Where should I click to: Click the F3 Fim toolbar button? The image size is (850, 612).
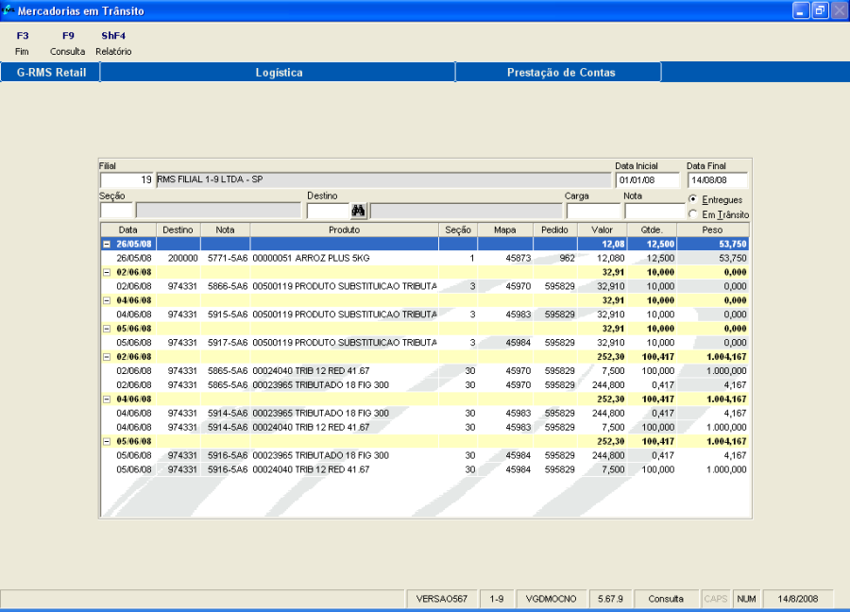click(23, 43)
